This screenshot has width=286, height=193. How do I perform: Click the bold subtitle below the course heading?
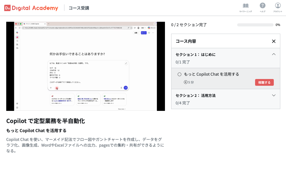36,131
